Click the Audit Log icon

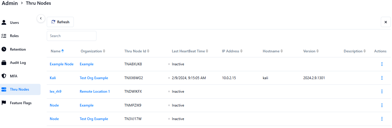pyautogui.click(x=4, y=63)
